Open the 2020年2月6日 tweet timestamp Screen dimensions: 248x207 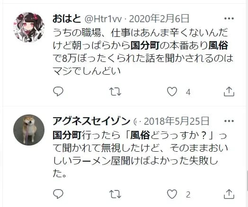point(159,18)
